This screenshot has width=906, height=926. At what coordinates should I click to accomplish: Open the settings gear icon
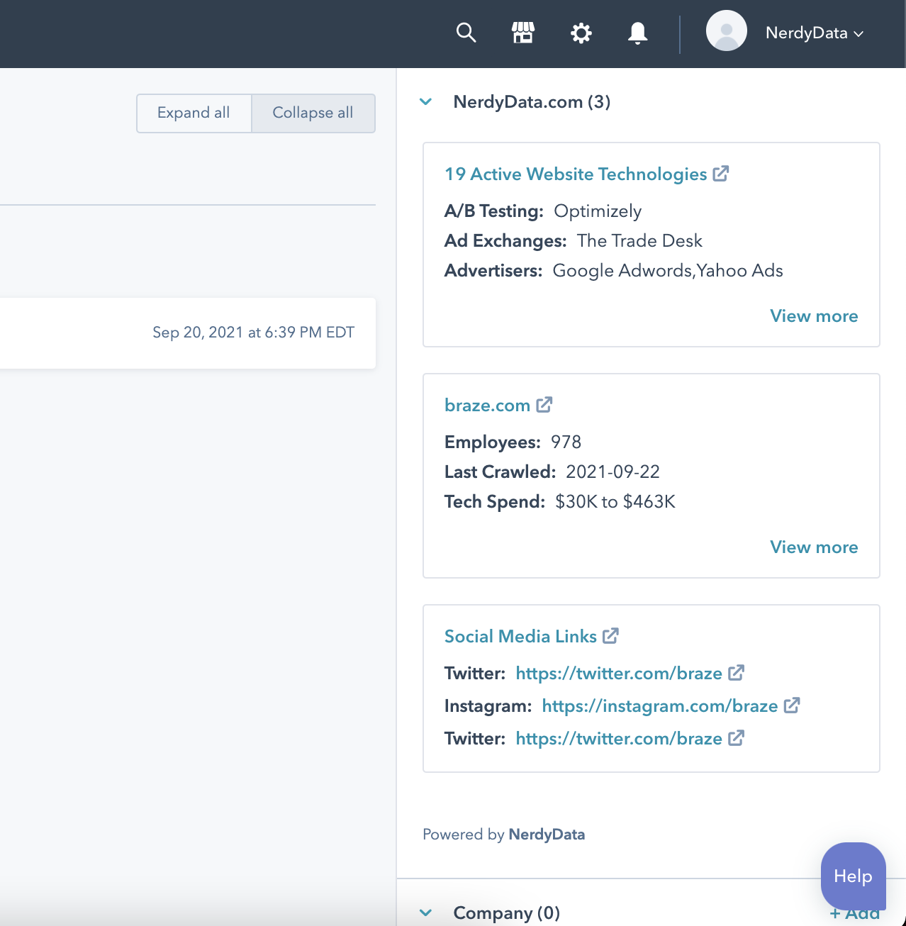(x=581, y=33)
